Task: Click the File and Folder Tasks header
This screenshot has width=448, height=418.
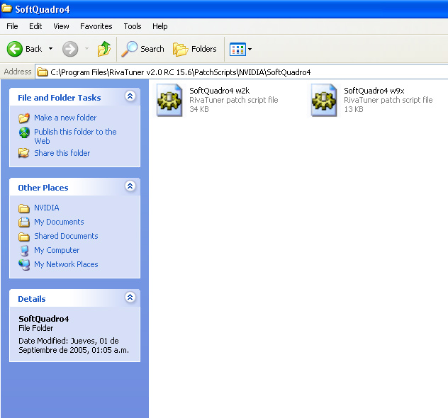Action: coord(60,98)
